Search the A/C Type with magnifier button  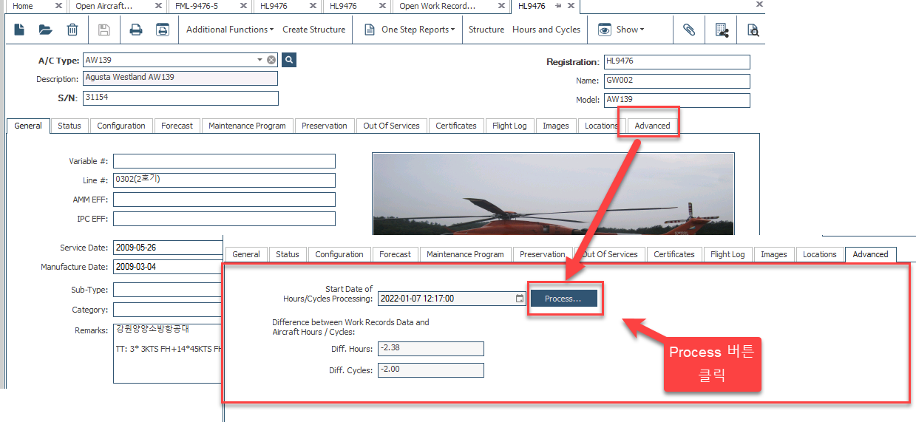pos(289,60)
